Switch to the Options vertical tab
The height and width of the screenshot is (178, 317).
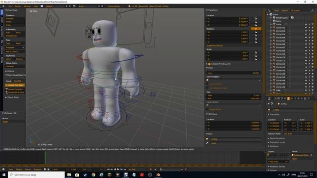click(1, 20)
